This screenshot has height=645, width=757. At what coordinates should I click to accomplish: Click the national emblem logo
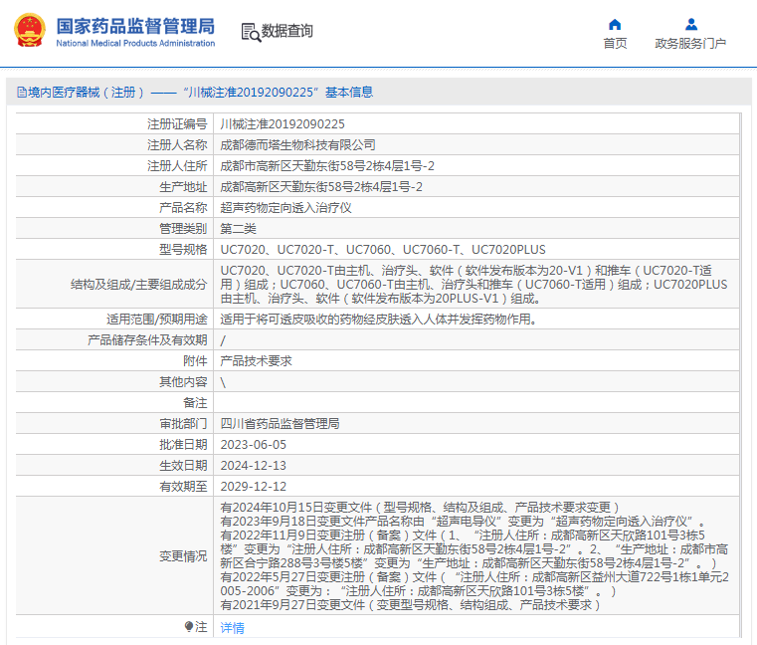[30, 31]
